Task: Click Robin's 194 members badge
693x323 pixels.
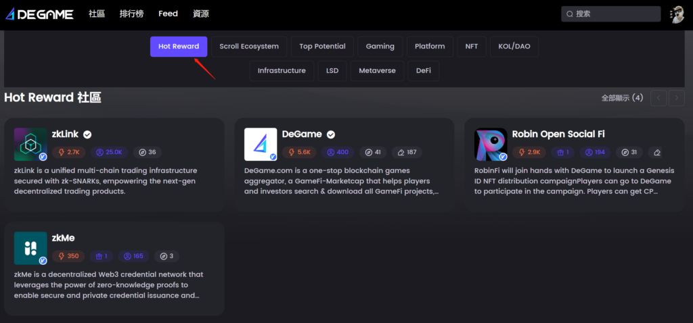Action: coord(596,152)
